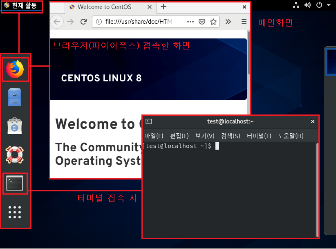Close the Welcome to CentOS tab
The width and height of the screenshot is (336, 249).
(x=150, y=7)
